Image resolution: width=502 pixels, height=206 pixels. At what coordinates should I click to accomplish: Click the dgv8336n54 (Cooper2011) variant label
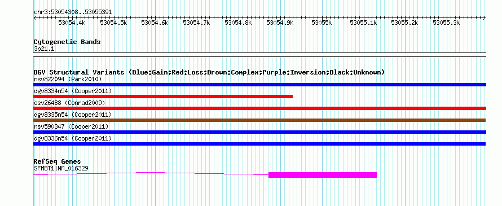[x=73, y=138]
